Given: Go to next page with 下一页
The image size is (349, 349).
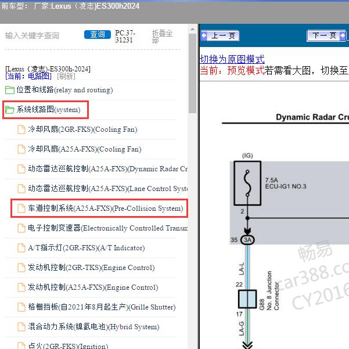Looking at the screenshot, I should pyautogui.click(x=327, y=35).
